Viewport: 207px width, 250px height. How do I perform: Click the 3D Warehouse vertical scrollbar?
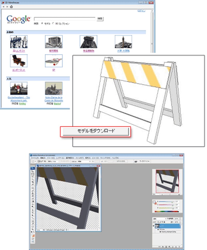coord(152,31)
